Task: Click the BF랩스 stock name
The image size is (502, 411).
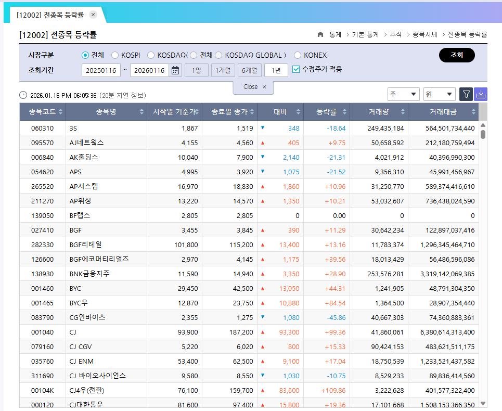Action: pos(80,215)
